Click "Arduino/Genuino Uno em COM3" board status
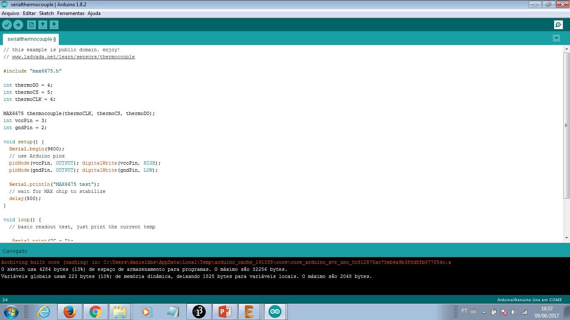The image size is (570, 320). (x=529, y=300)
